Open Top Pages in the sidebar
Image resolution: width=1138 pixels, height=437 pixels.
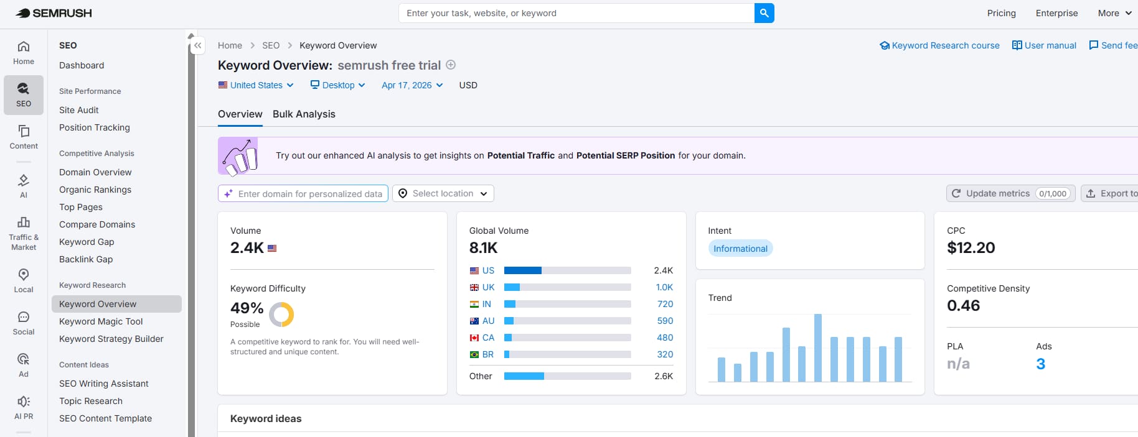coord(81,207)
